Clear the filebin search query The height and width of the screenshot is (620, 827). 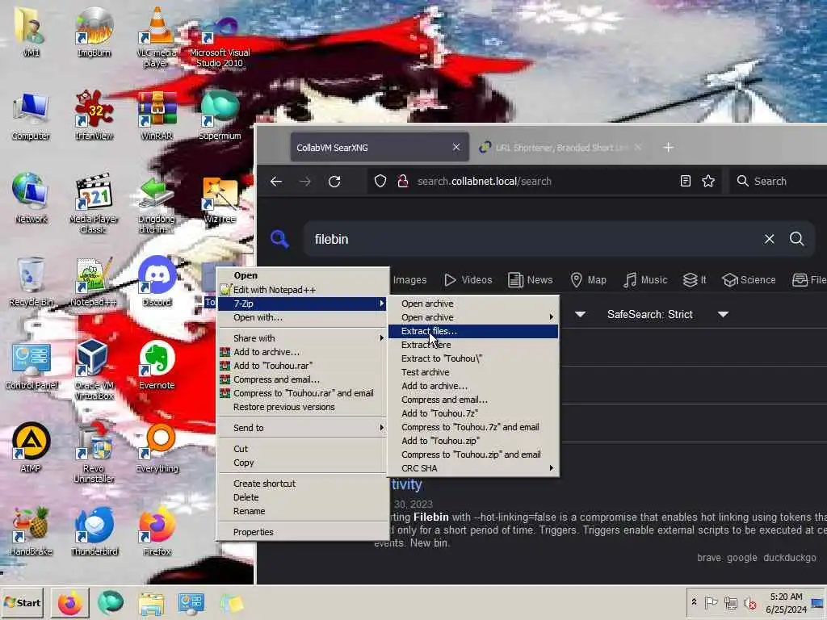(769, 239)
